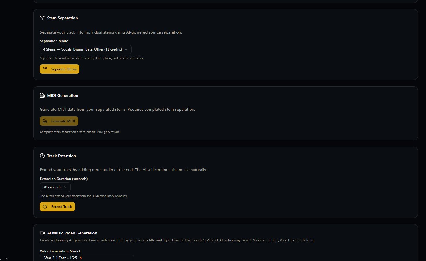Click the Track Extension section title
Image resolution: width=426 pixels, height=261 pixels.
61,156
